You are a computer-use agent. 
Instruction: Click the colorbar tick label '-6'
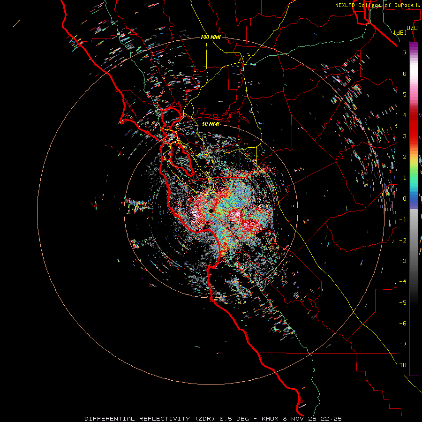coord(403,323)
